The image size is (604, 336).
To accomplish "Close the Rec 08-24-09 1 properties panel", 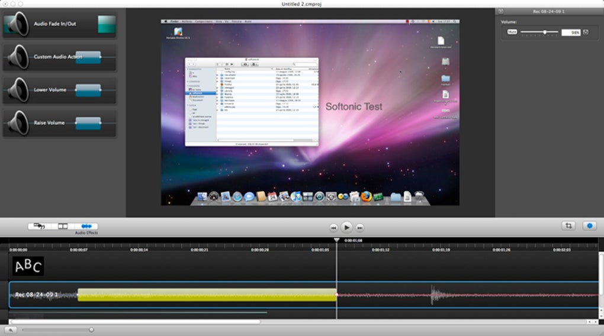I will coord(500,11).
